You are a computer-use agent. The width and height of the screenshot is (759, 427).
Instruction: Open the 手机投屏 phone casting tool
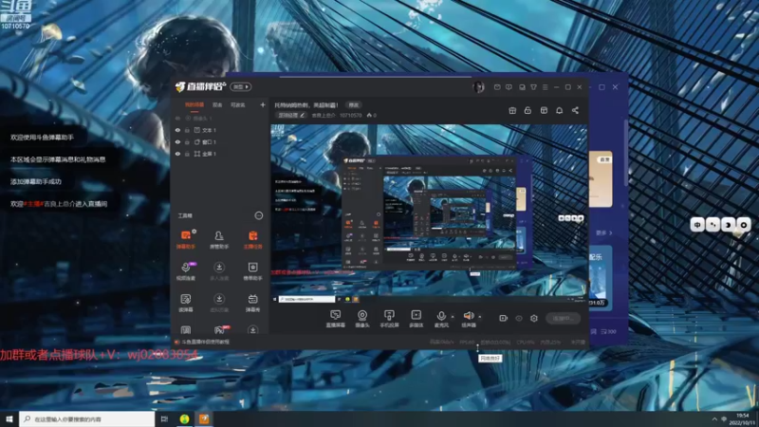tap(389, 315)
